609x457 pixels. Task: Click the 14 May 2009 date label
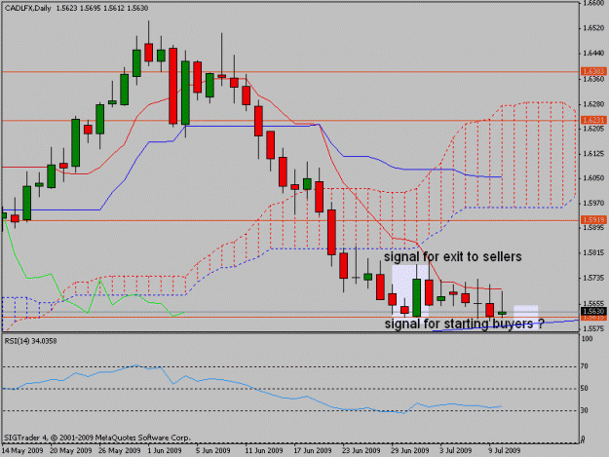pyautogui.click(x=21, y=450)
